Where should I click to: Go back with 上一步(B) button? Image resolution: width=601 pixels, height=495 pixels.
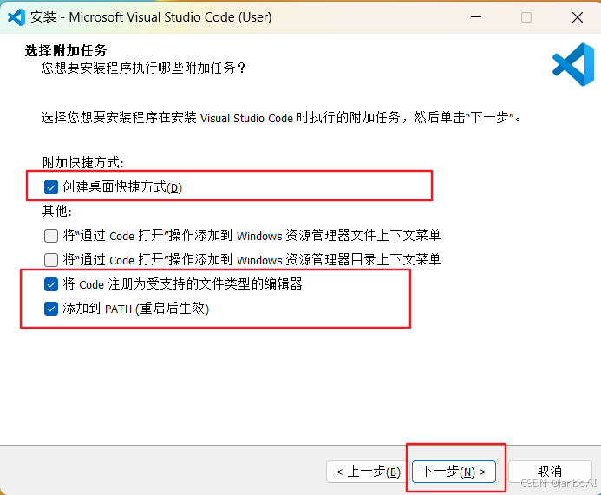(368, 472)
